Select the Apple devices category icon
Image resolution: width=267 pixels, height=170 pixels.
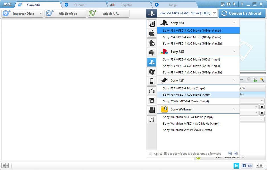[152, 33]
